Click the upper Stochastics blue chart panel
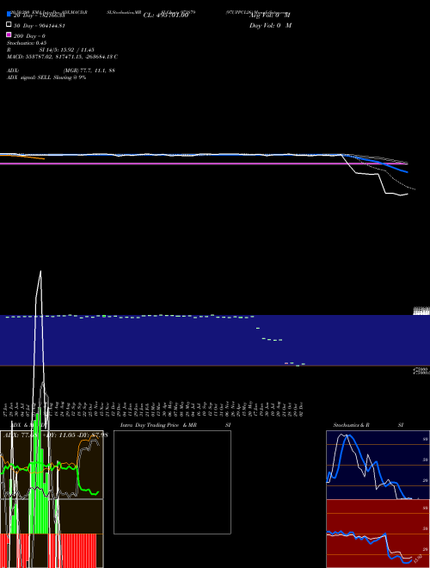The image size is (430, 568). 378,465
